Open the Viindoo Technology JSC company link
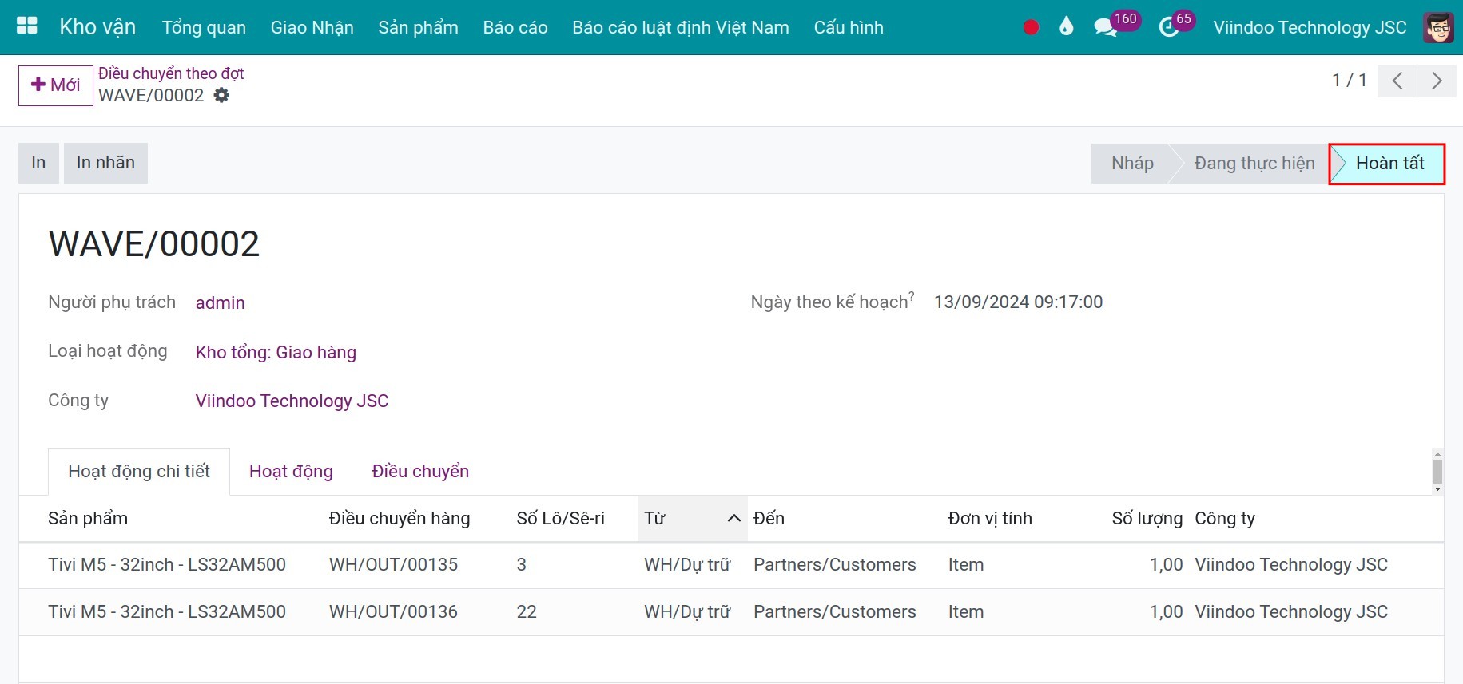 point(292,401)
